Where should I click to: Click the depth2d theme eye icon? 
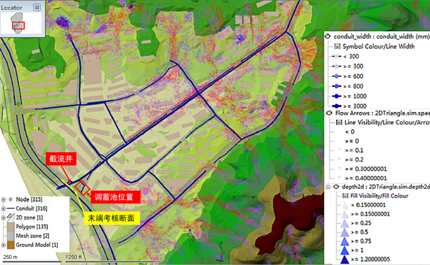pyautogui.click(x=336, y=187)
